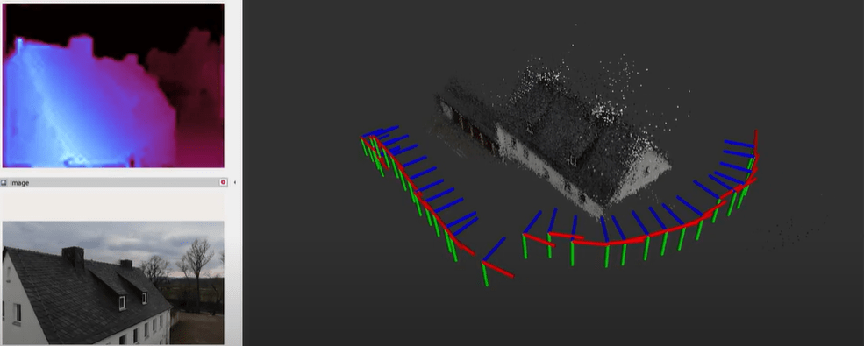Image resolution: width=864 pixels, height=346 pixels.
Task: Click the camera photo of the house
Action: click(x=113, y=283)
